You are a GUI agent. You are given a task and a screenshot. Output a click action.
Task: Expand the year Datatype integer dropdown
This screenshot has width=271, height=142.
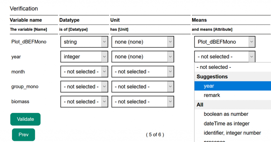(x=84, y=57)
